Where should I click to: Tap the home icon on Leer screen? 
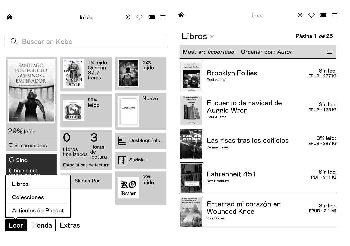[181, 15]
